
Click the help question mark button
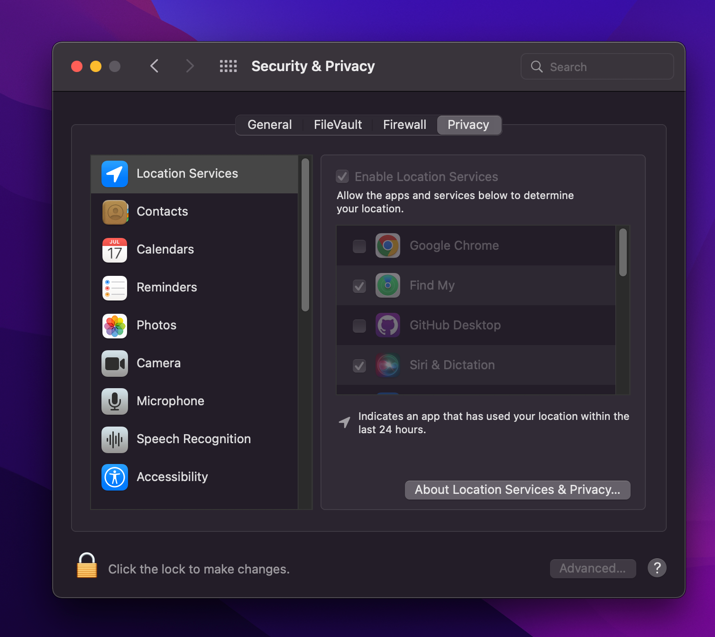(x=657, y=568)
